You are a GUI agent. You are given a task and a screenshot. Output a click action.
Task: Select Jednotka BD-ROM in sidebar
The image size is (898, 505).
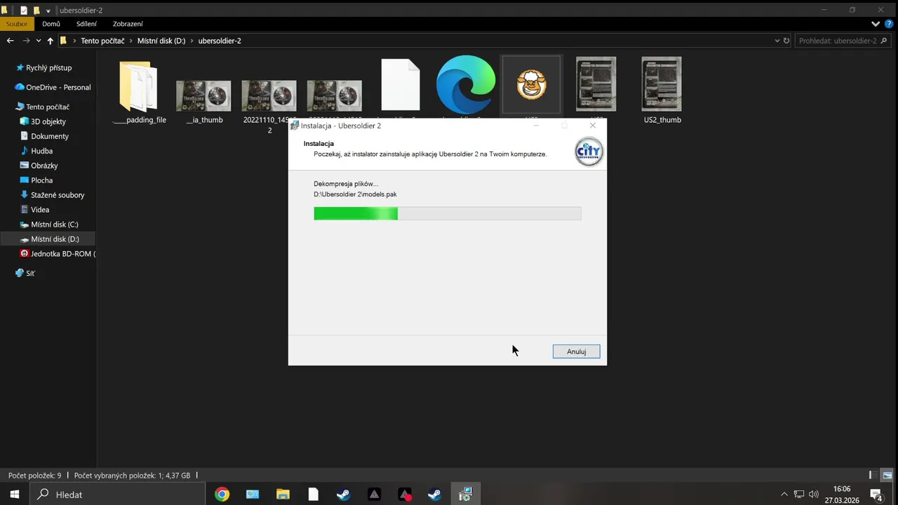(58, 254)
